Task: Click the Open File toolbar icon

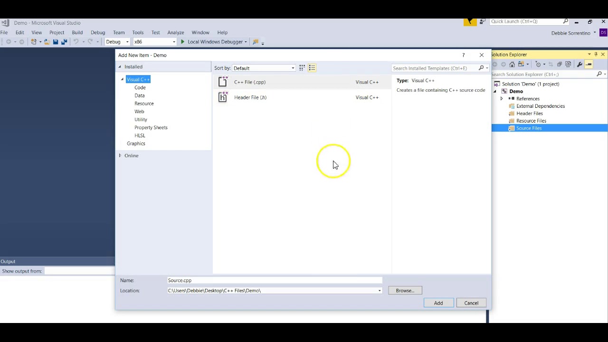Action: [x=47, y=42]
